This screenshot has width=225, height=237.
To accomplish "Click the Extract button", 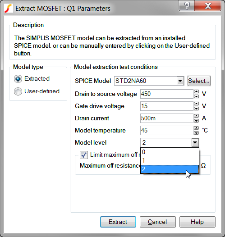I will point(118,222).
